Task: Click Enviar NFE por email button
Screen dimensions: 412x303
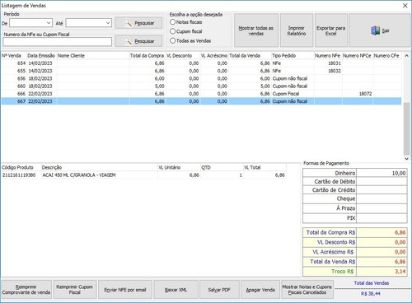Action: pyautogui.click(x=125, y=290)
